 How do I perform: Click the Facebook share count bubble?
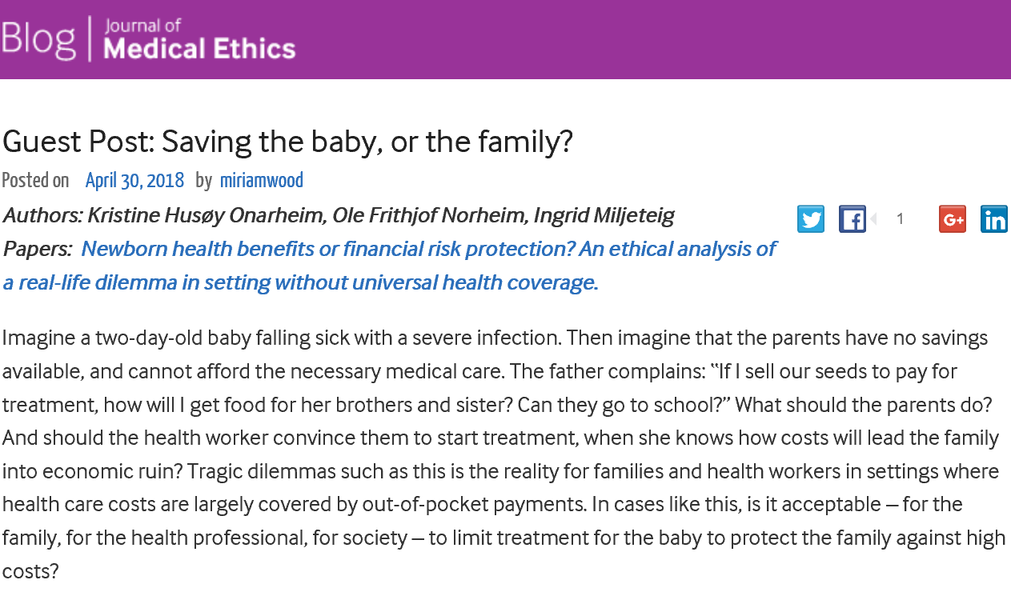tap(900, 218)
